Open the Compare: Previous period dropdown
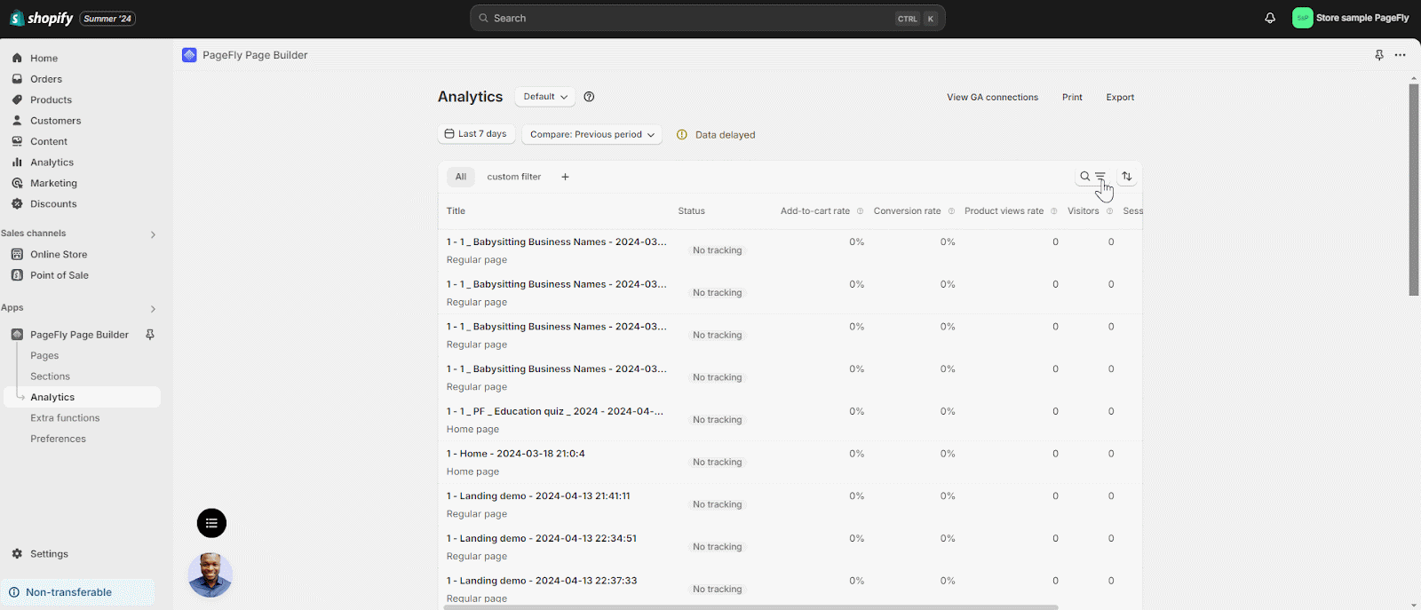Viewport: 1421px width, 610px height. click(591, 135)
